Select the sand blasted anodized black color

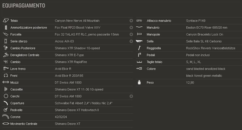206,69
